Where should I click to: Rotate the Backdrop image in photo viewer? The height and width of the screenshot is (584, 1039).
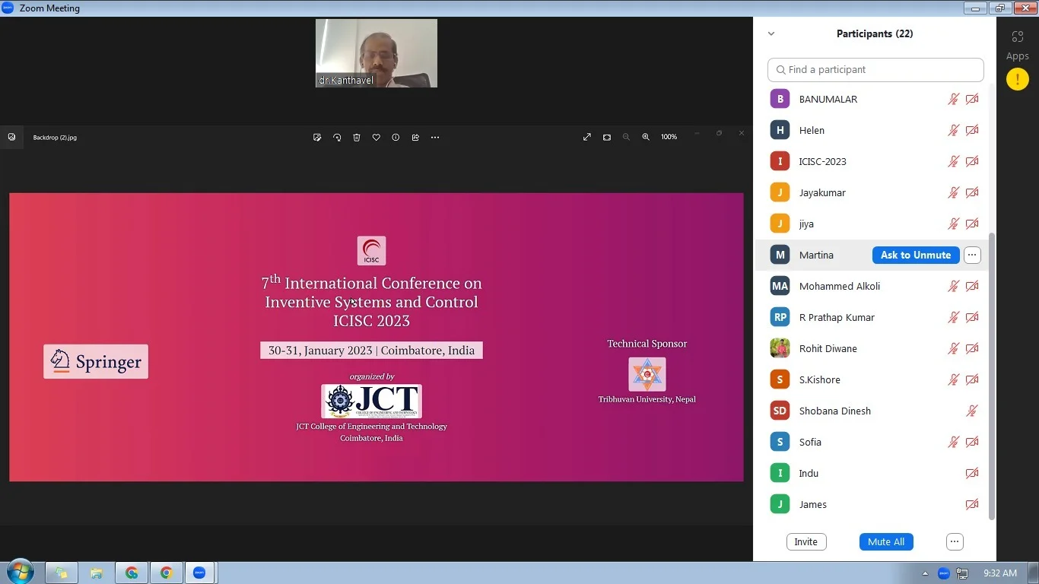(337, 138)
